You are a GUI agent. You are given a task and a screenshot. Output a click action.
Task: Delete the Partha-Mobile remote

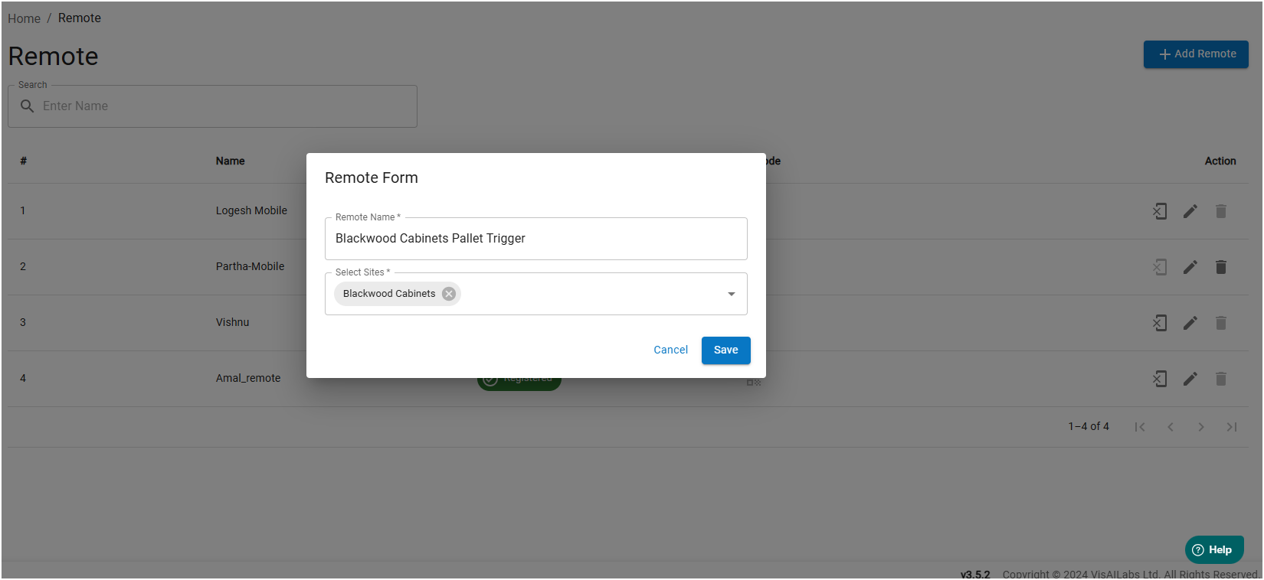pos(1220,267)
